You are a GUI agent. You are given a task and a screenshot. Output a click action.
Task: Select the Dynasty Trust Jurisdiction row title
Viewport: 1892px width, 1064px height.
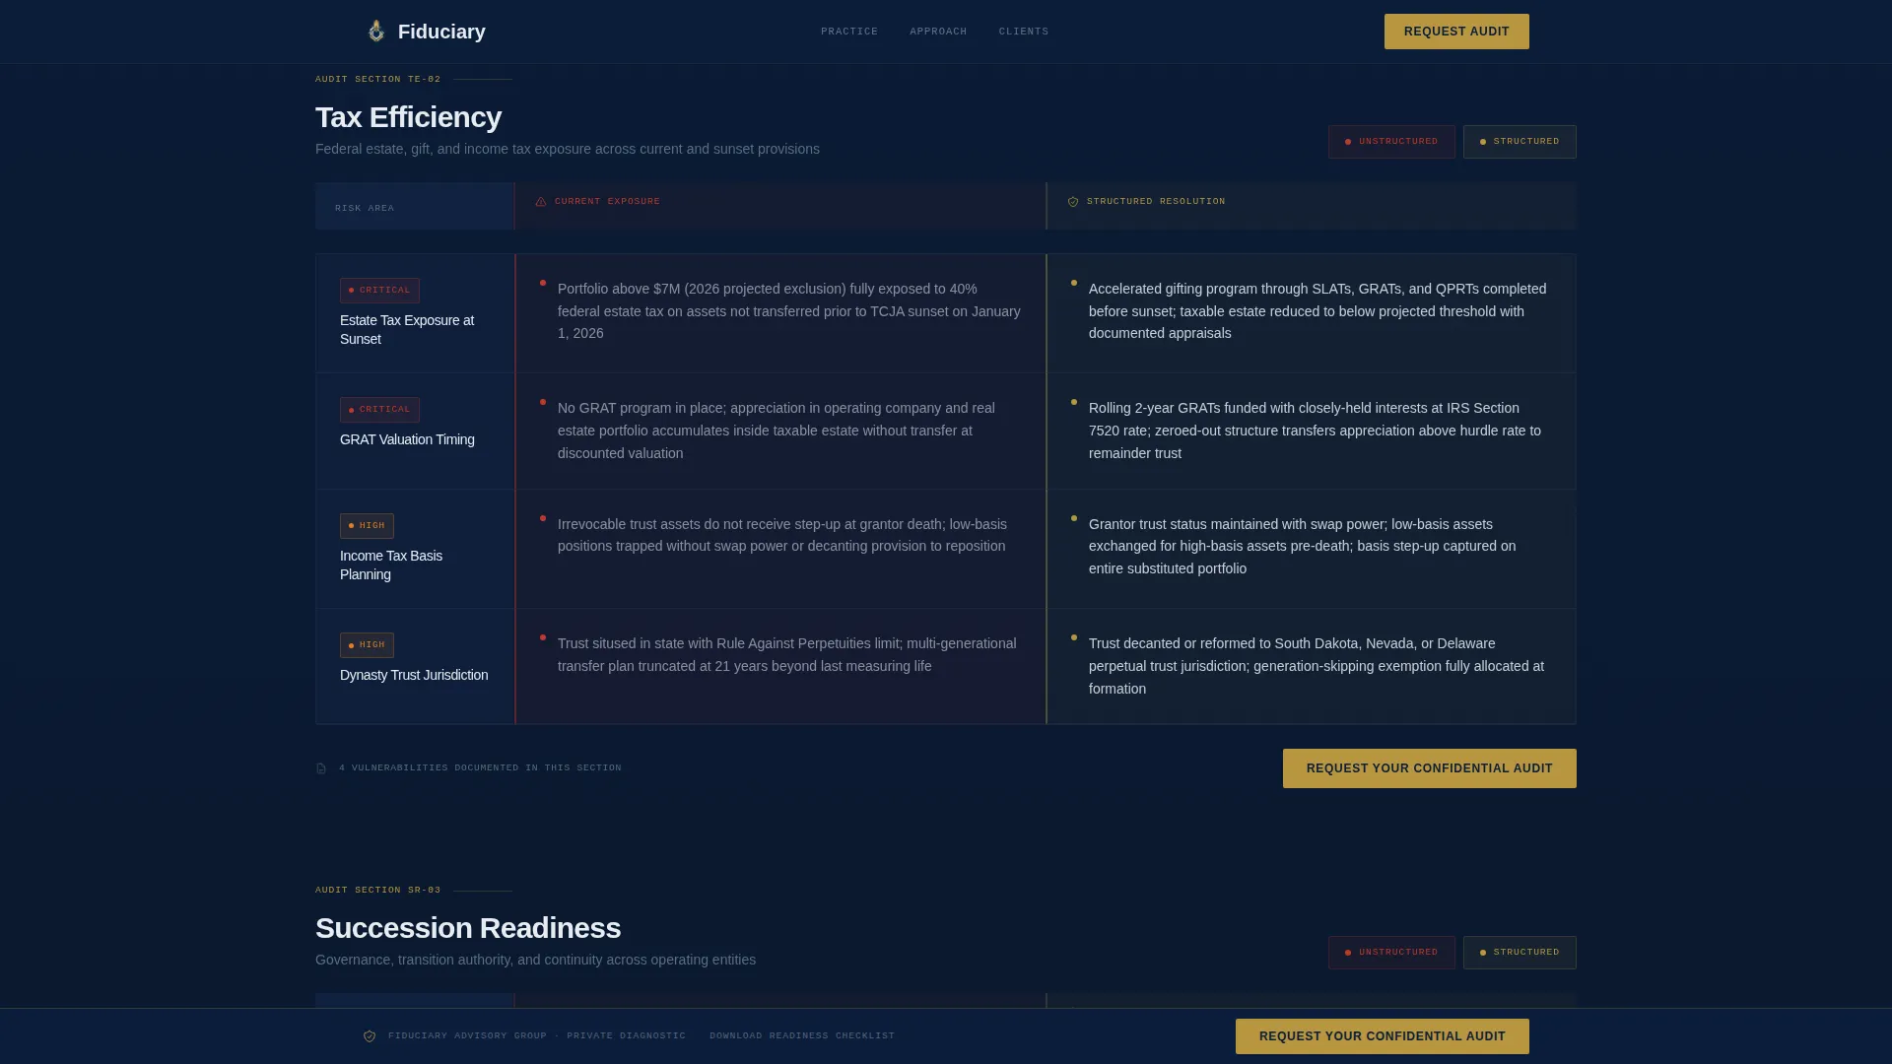pyautogui.click(x=414, y=675)
